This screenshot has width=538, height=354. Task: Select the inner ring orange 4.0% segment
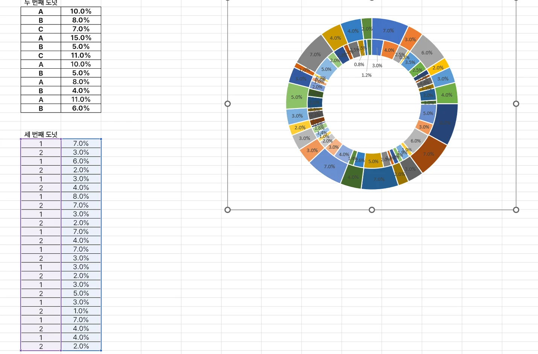[389, 50]
